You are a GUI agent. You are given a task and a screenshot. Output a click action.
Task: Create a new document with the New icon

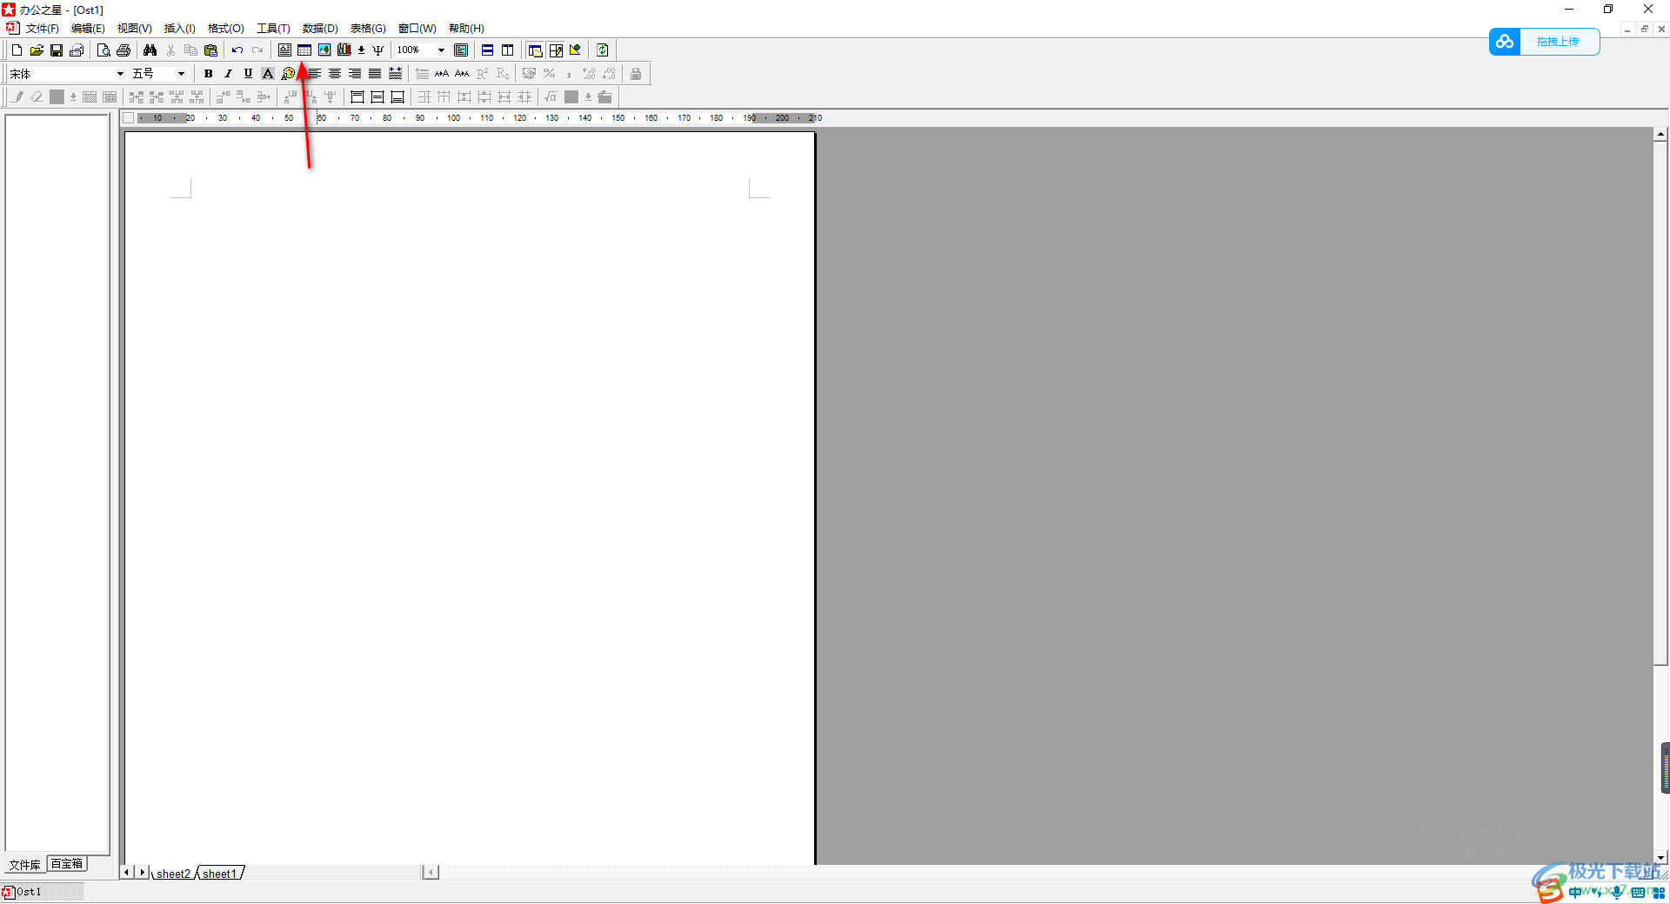pyautogui.click(x=17, y=50)
